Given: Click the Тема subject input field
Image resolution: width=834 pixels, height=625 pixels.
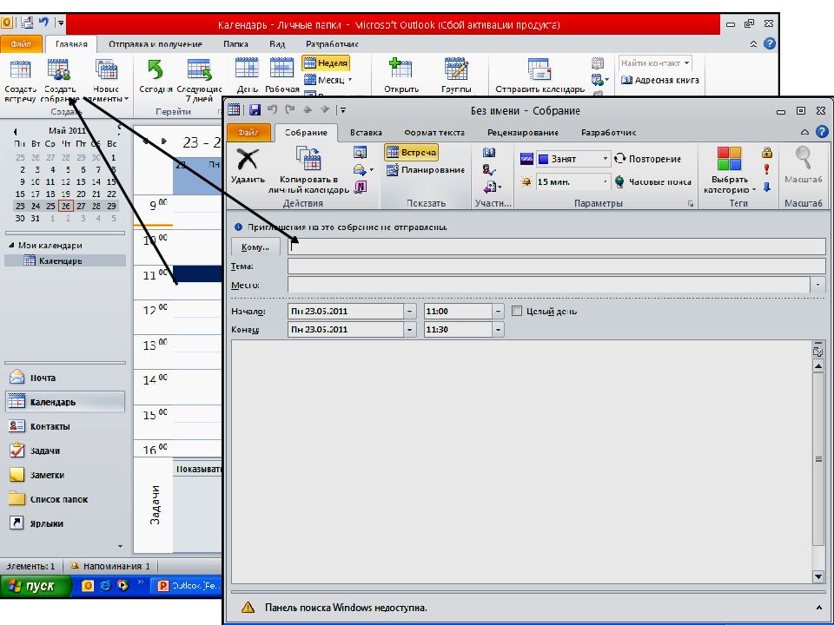Looking at the screenshot, I should coord(556,266).
